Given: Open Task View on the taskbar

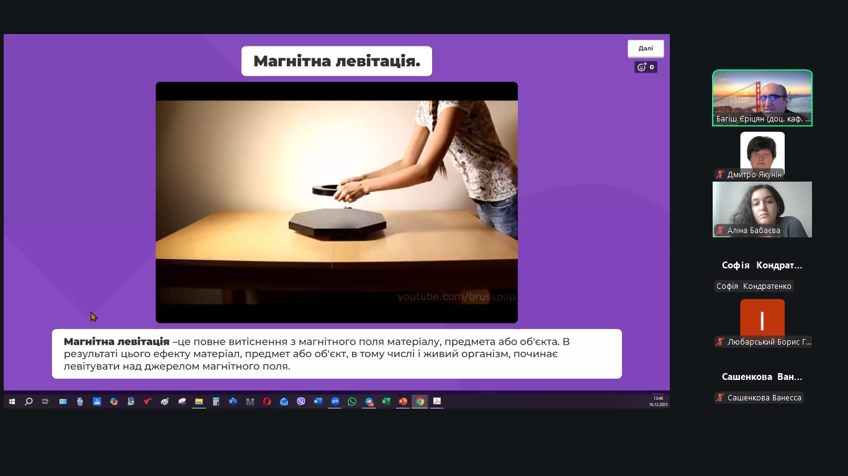Looking at the screenshot, I should coord(45,402).
